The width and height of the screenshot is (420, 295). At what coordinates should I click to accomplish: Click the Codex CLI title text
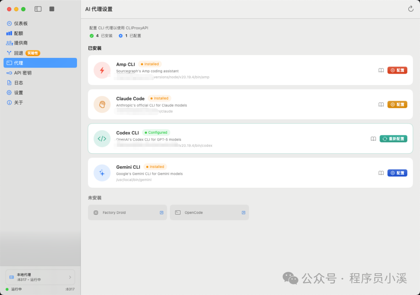[x=128, y=133]
